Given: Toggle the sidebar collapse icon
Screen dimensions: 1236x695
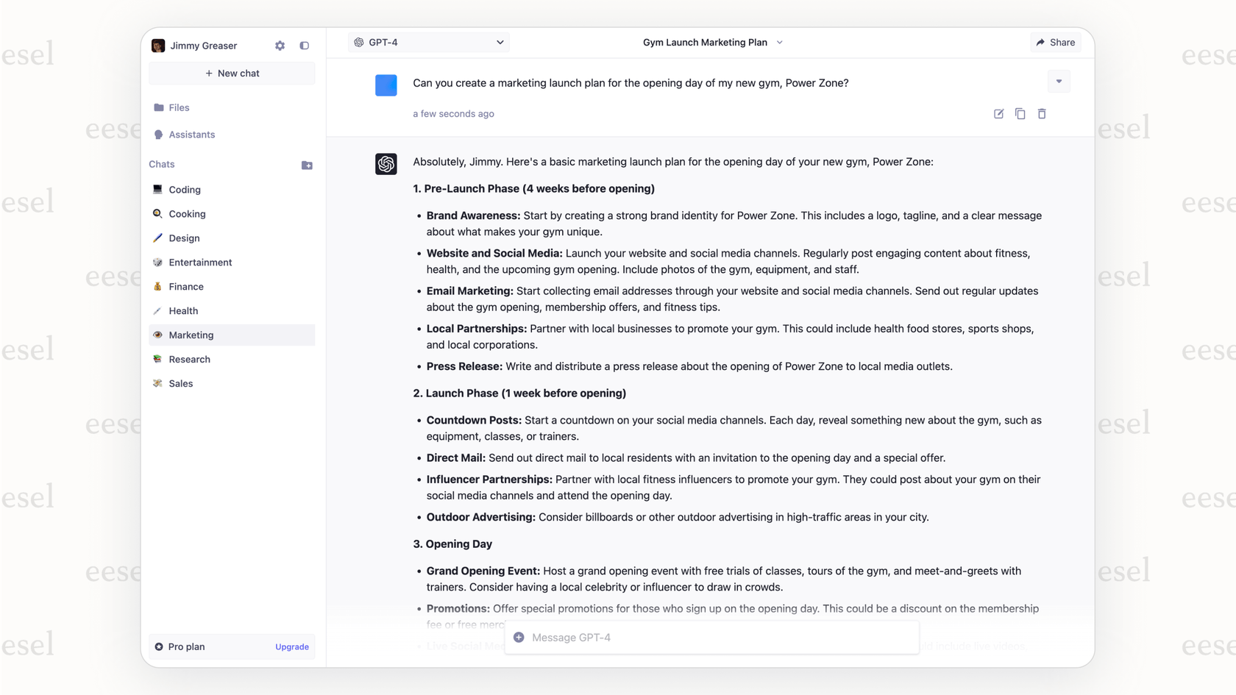Looking at the screenshot, I should coord(304,46).
